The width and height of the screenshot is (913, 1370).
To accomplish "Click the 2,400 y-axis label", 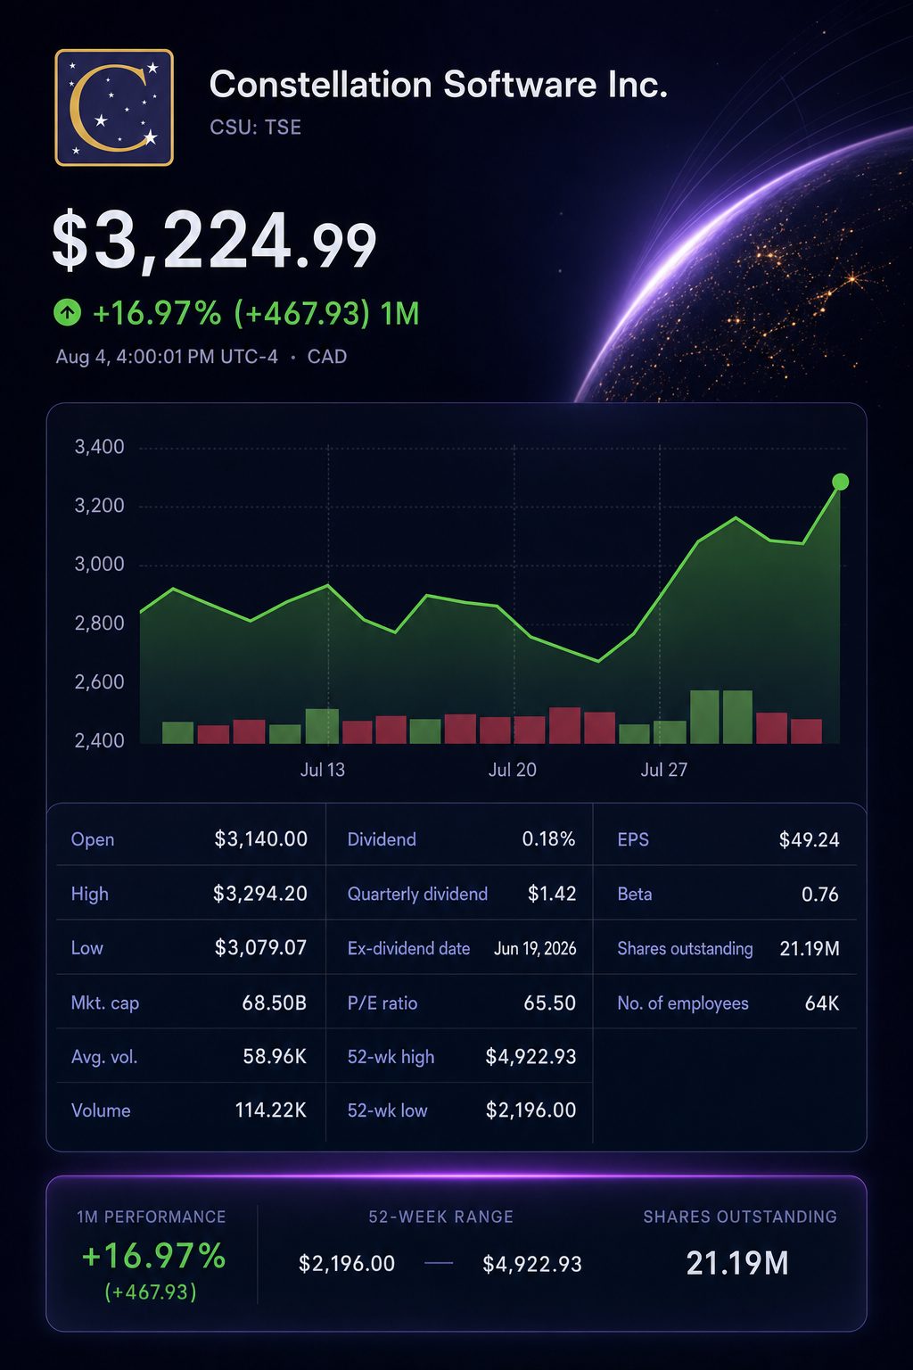I will (x=99, y=740).
